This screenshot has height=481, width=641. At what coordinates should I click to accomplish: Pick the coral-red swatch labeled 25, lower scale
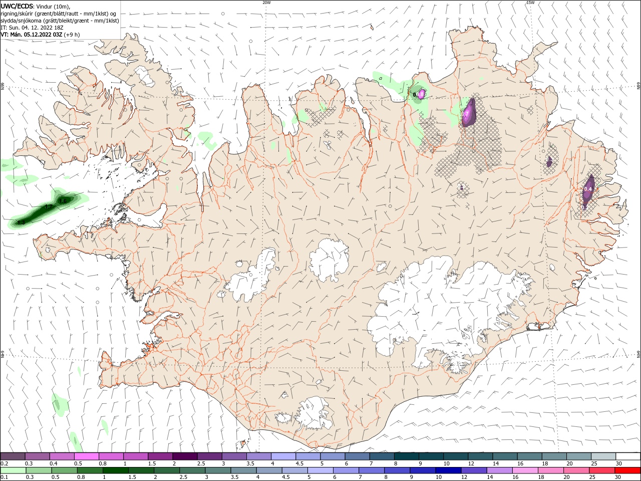pos(601,470)
